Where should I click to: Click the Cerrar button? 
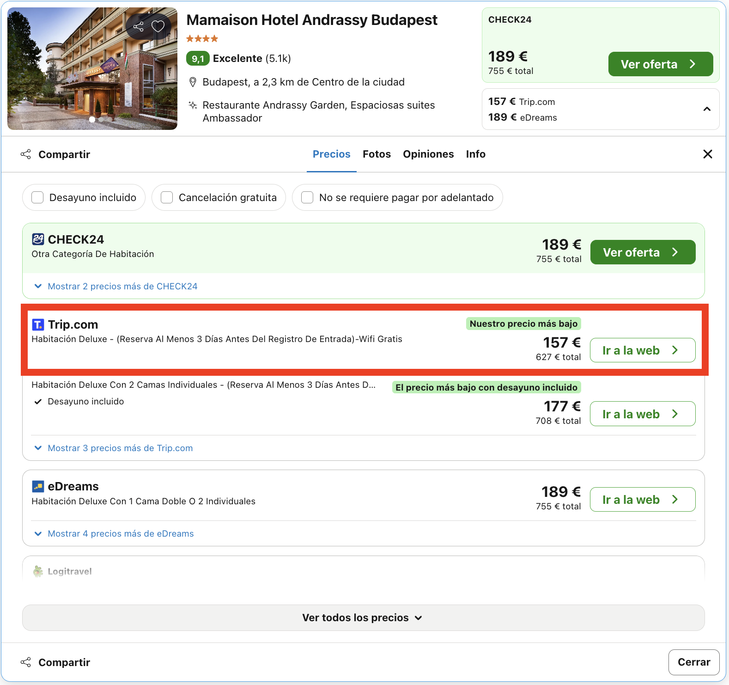click(x=694, y=662)
